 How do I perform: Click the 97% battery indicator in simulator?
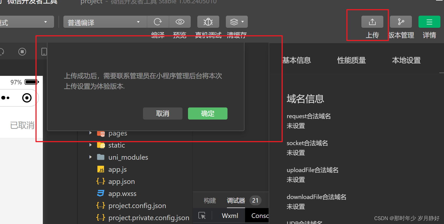click(x=25, y=82)
